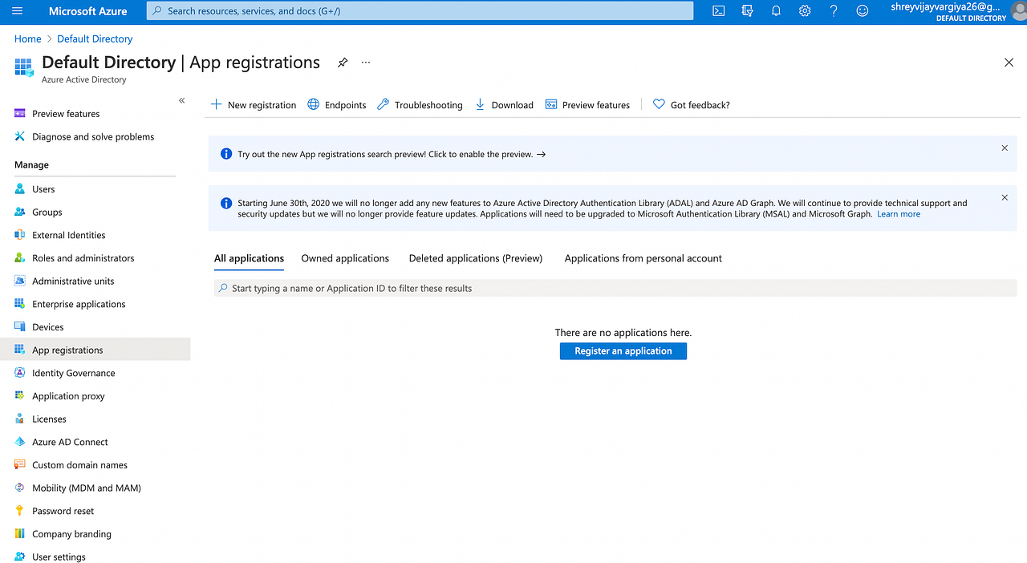
Task: Open Users from the Manage sidebar
Action: [42, 188]
